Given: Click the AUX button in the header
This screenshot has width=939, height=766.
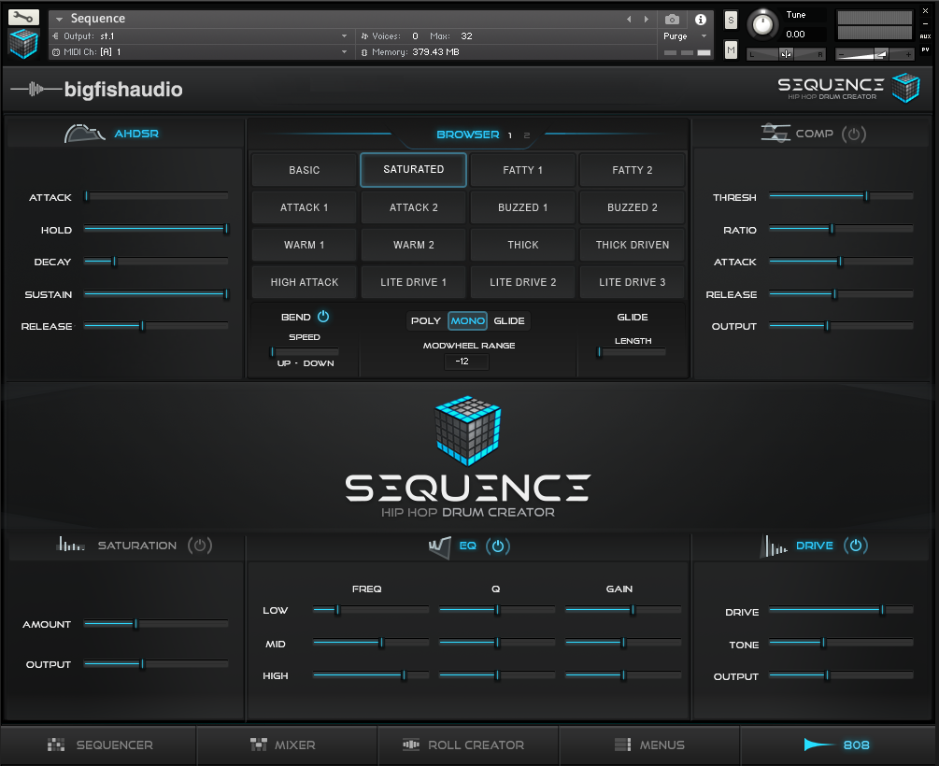Looking at the screenshot, I should point(925,36).
